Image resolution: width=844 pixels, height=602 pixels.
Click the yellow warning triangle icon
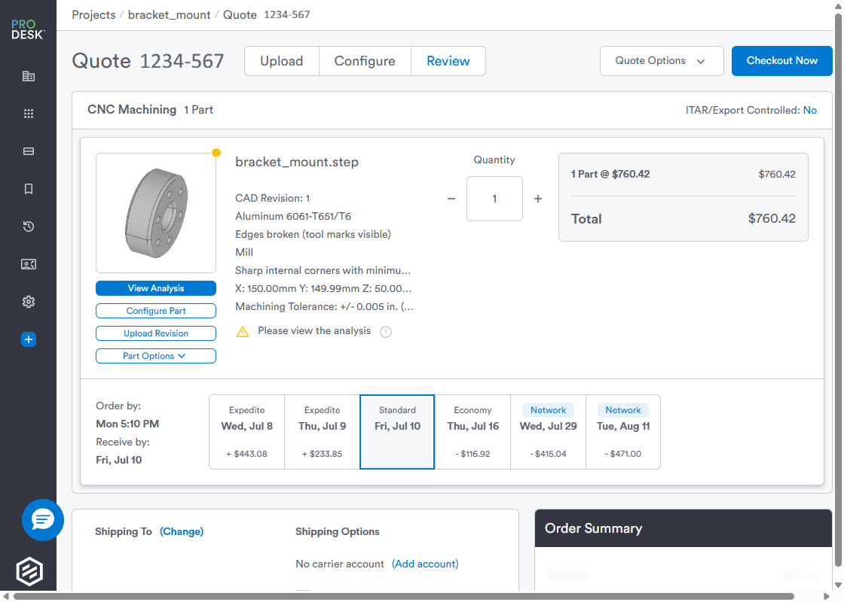point(243,332)
